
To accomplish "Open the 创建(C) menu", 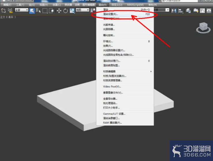I will (x=57, y=5).
